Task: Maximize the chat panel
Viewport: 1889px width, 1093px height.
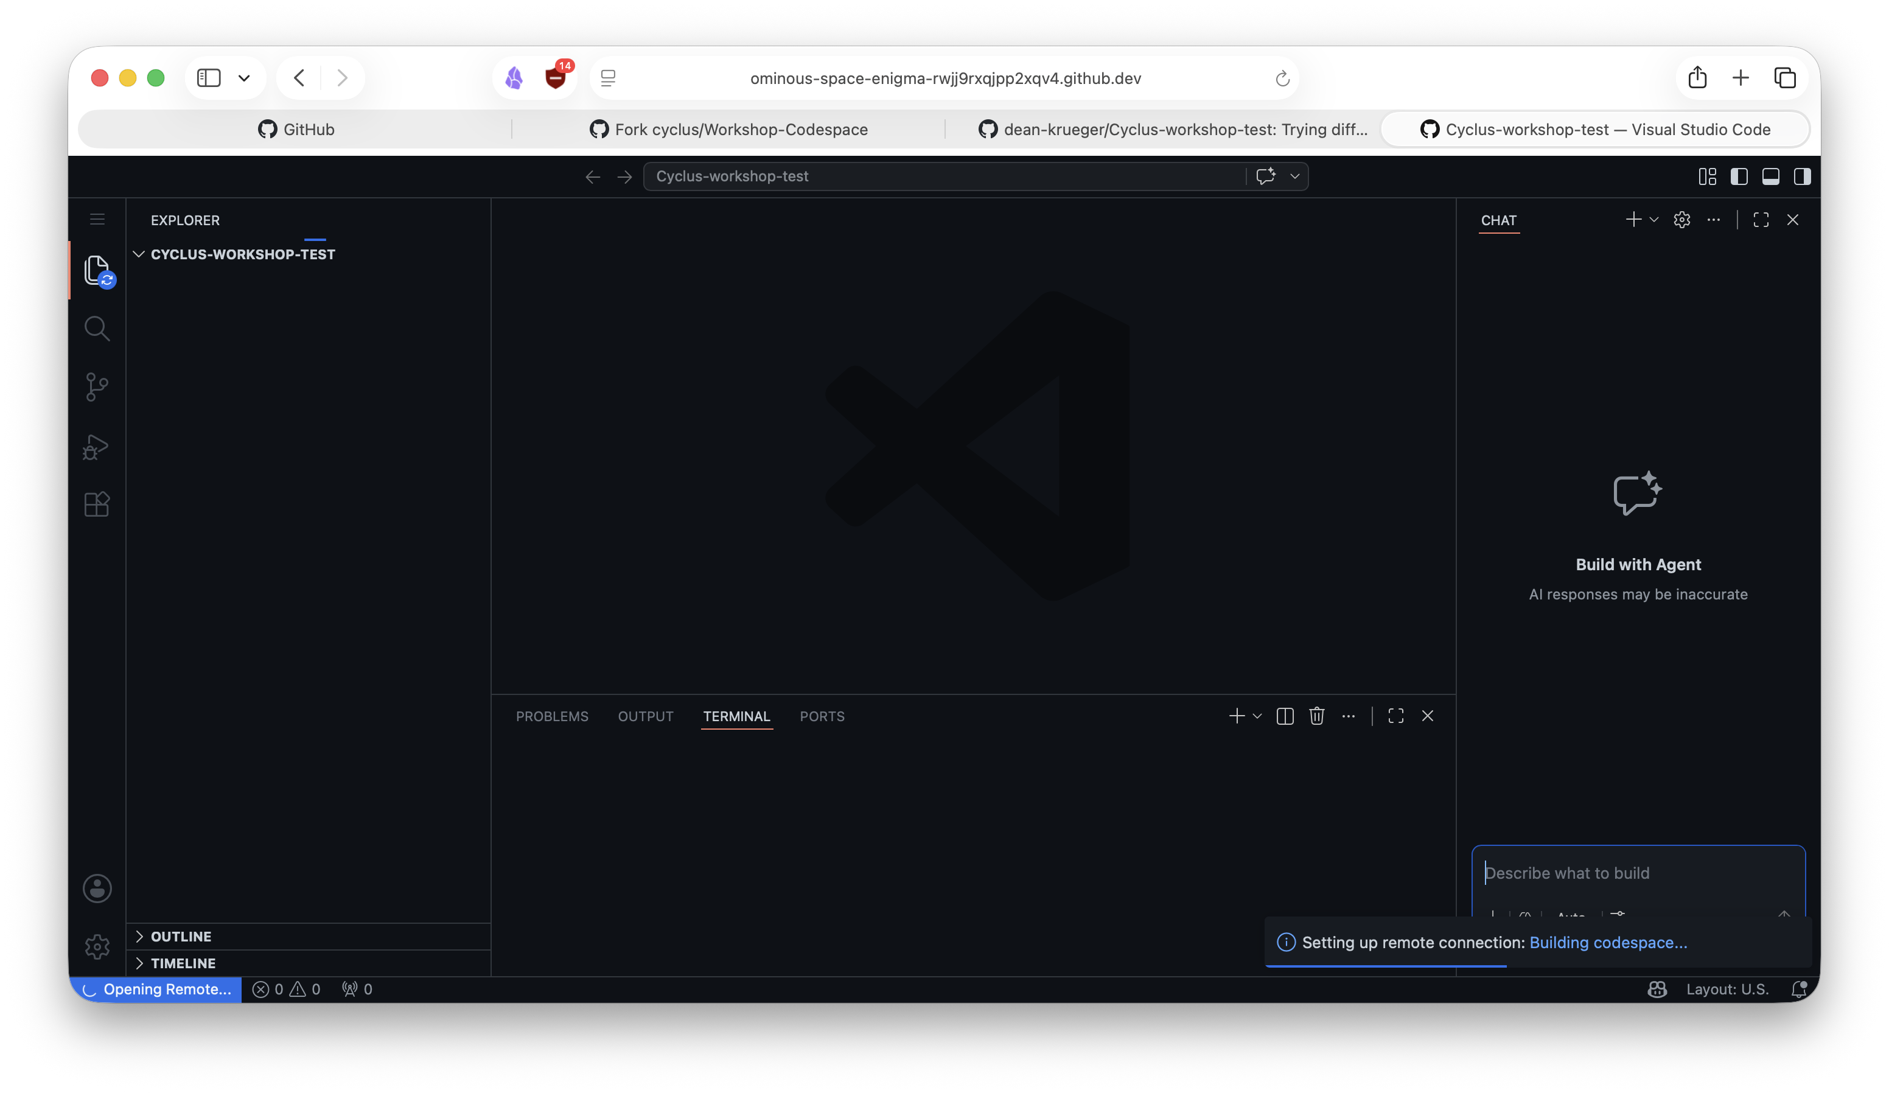Action: (1761, 220)
